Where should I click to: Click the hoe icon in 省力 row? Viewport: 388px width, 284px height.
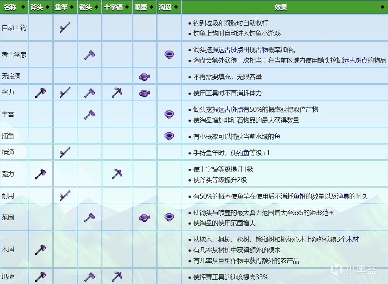click(90, 93)
